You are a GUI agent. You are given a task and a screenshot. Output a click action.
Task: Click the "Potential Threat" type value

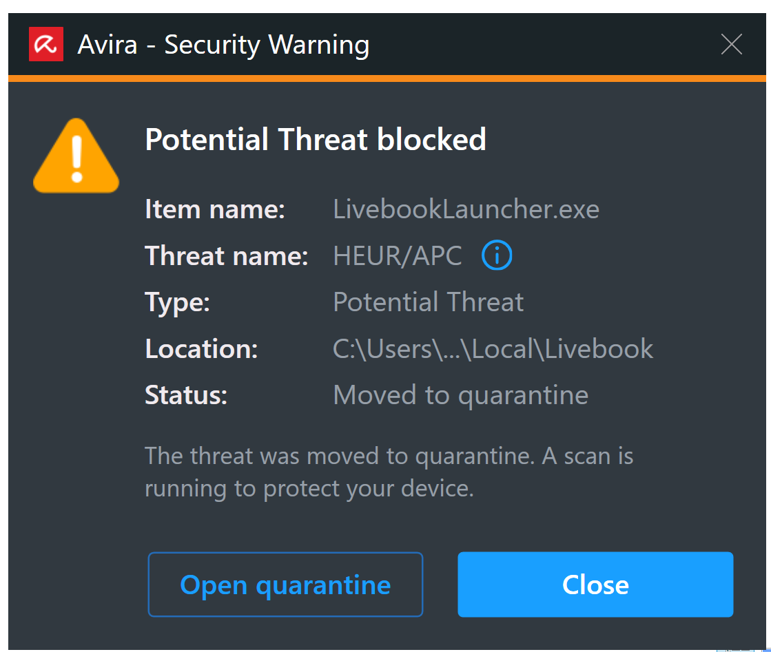(x=428, y=302)
